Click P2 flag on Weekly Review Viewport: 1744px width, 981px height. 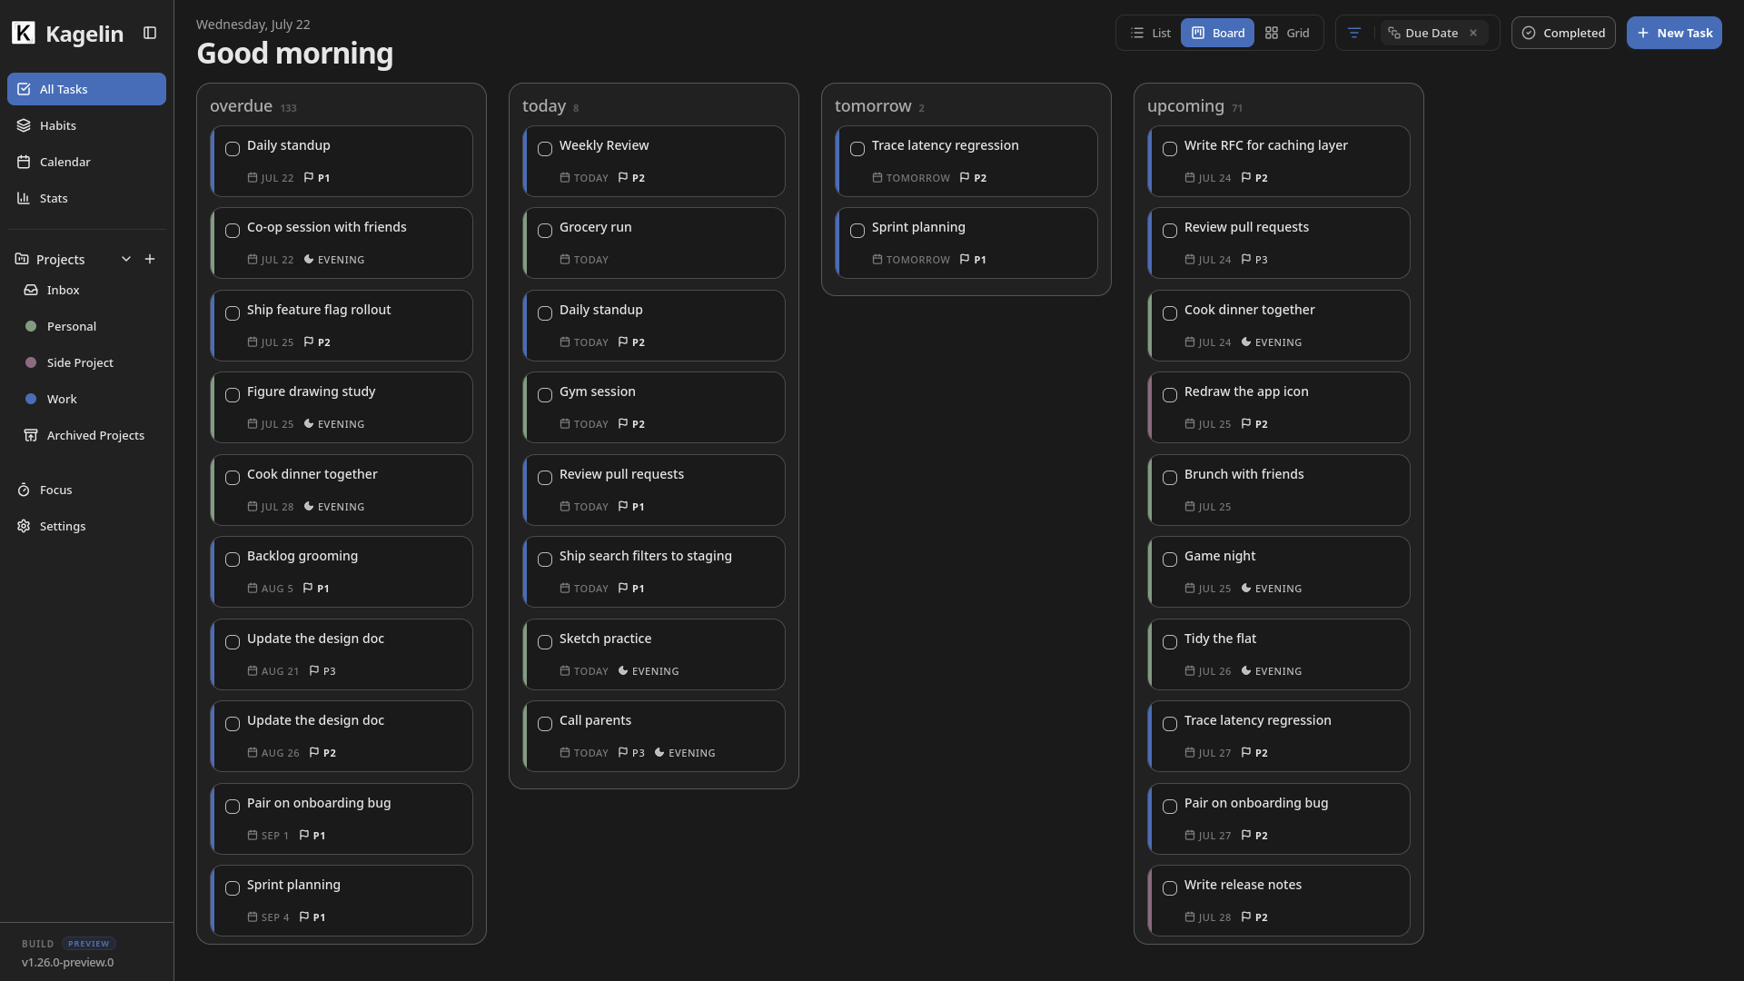coord(631,178)
